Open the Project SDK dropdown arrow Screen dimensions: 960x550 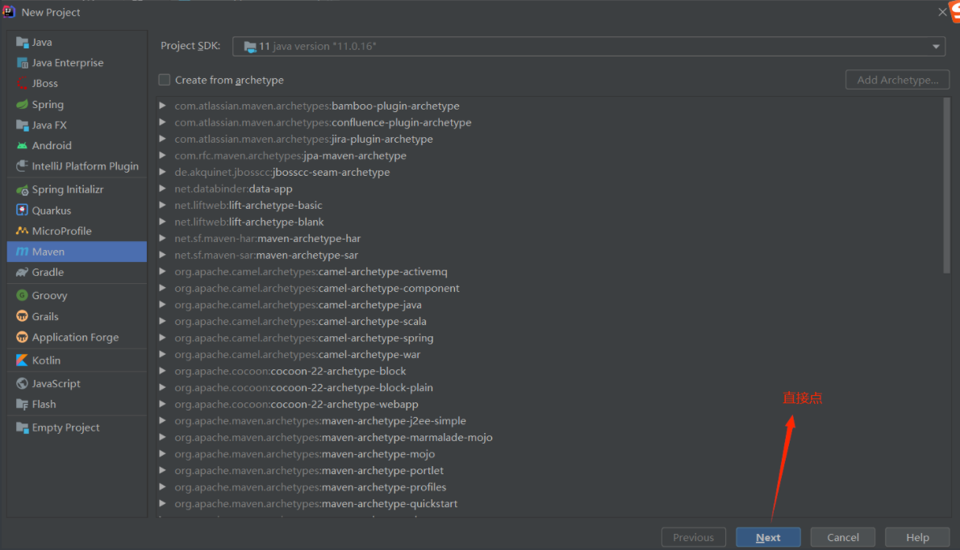[x=936, y=47]
